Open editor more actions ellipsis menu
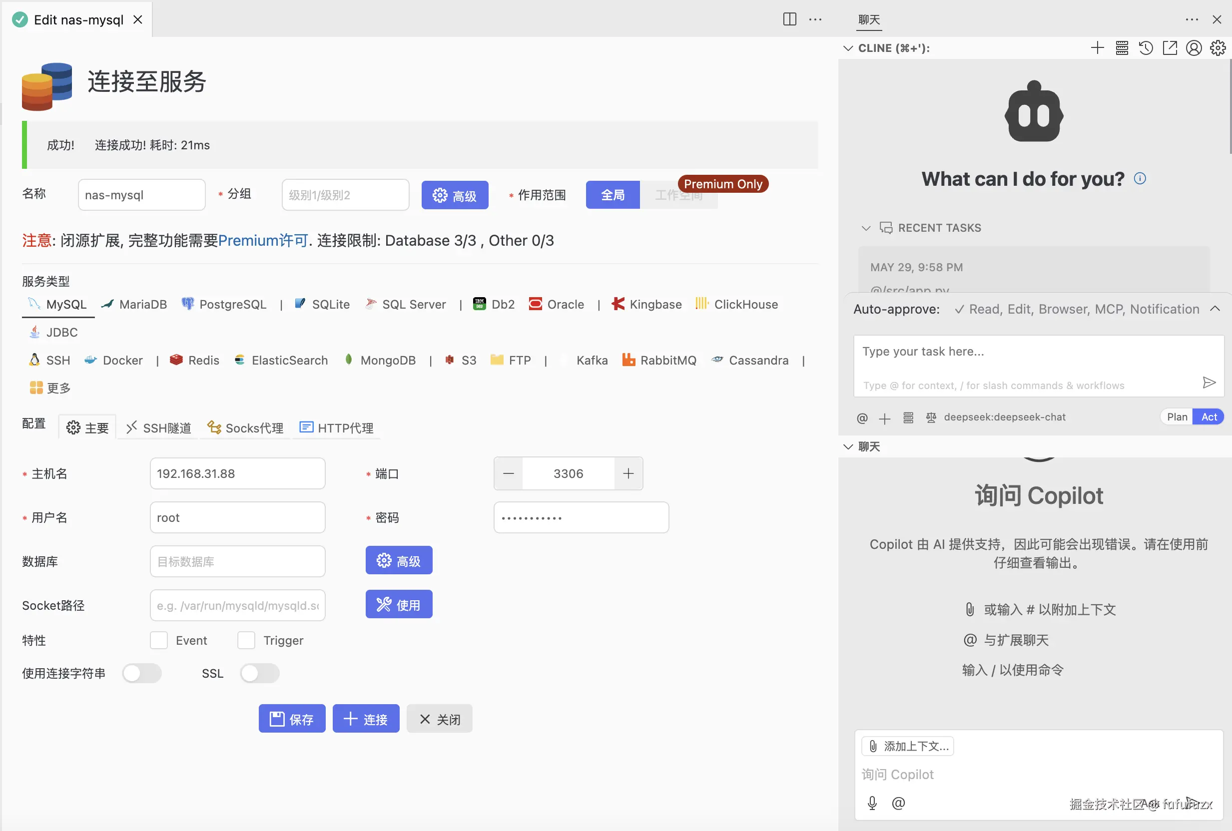The image size is (1232, 831). (815, 19)
